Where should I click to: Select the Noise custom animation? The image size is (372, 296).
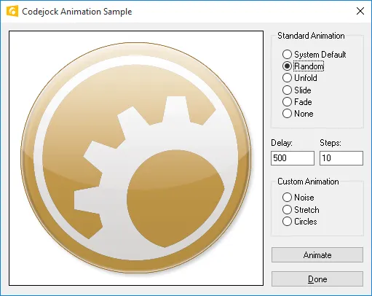(x=298, y=197)
